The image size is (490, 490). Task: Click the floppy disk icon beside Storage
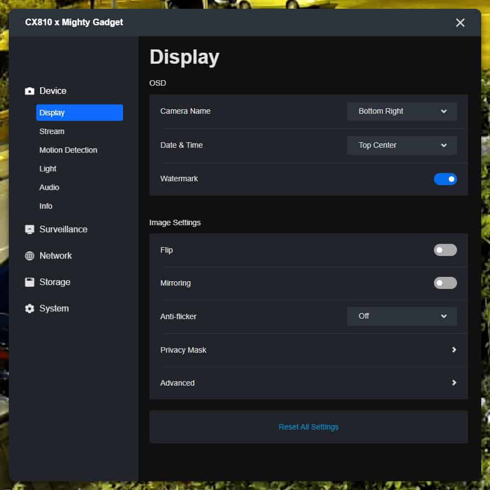point(30,282)
